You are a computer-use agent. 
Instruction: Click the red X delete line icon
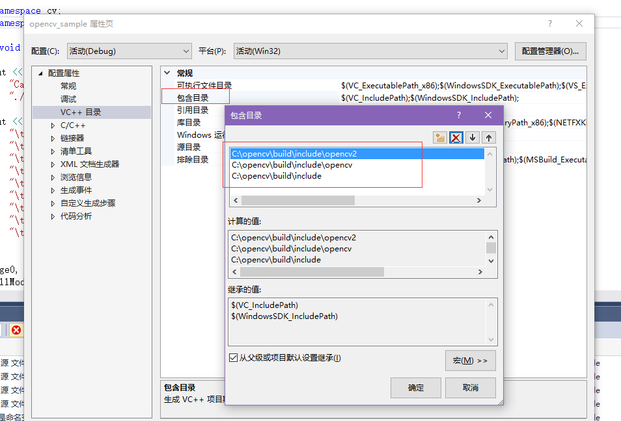[x=456, y=137]
